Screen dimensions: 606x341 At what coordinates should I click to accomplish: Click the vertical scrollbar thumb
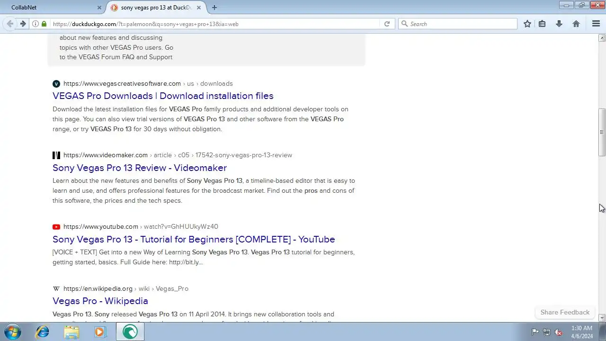point(602,132)
